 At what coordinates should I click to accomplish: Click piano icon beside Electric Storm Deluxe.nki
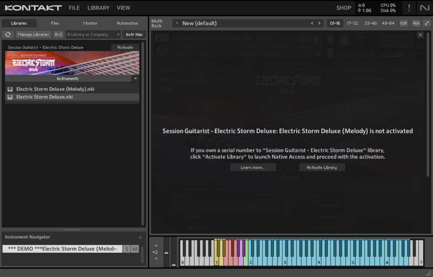click(x=10, y=97)
